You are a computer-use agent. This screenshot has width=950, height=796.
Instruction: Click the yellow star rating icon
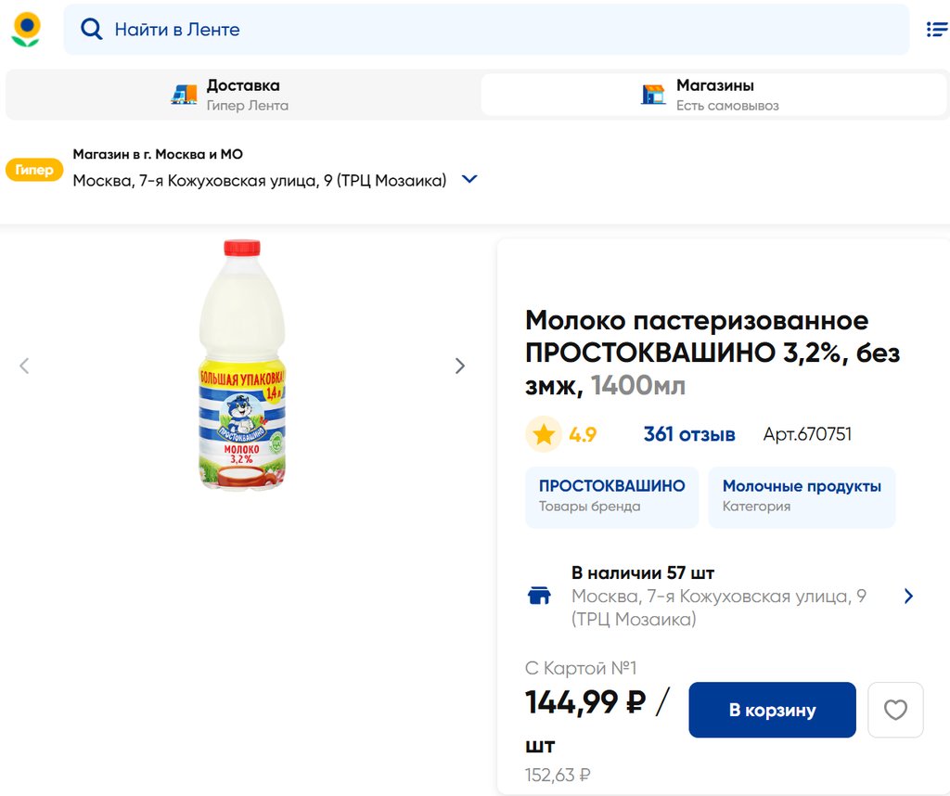pos(544,434)
